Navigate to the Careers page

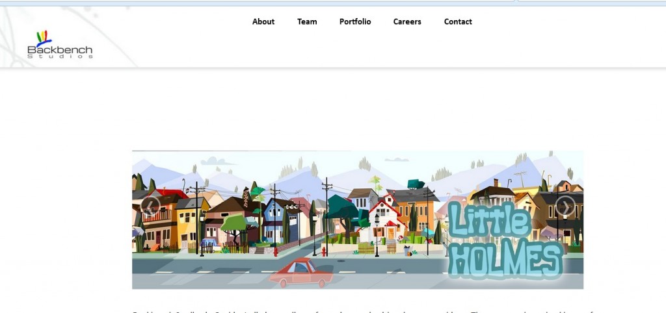click(x=407, y=21)
